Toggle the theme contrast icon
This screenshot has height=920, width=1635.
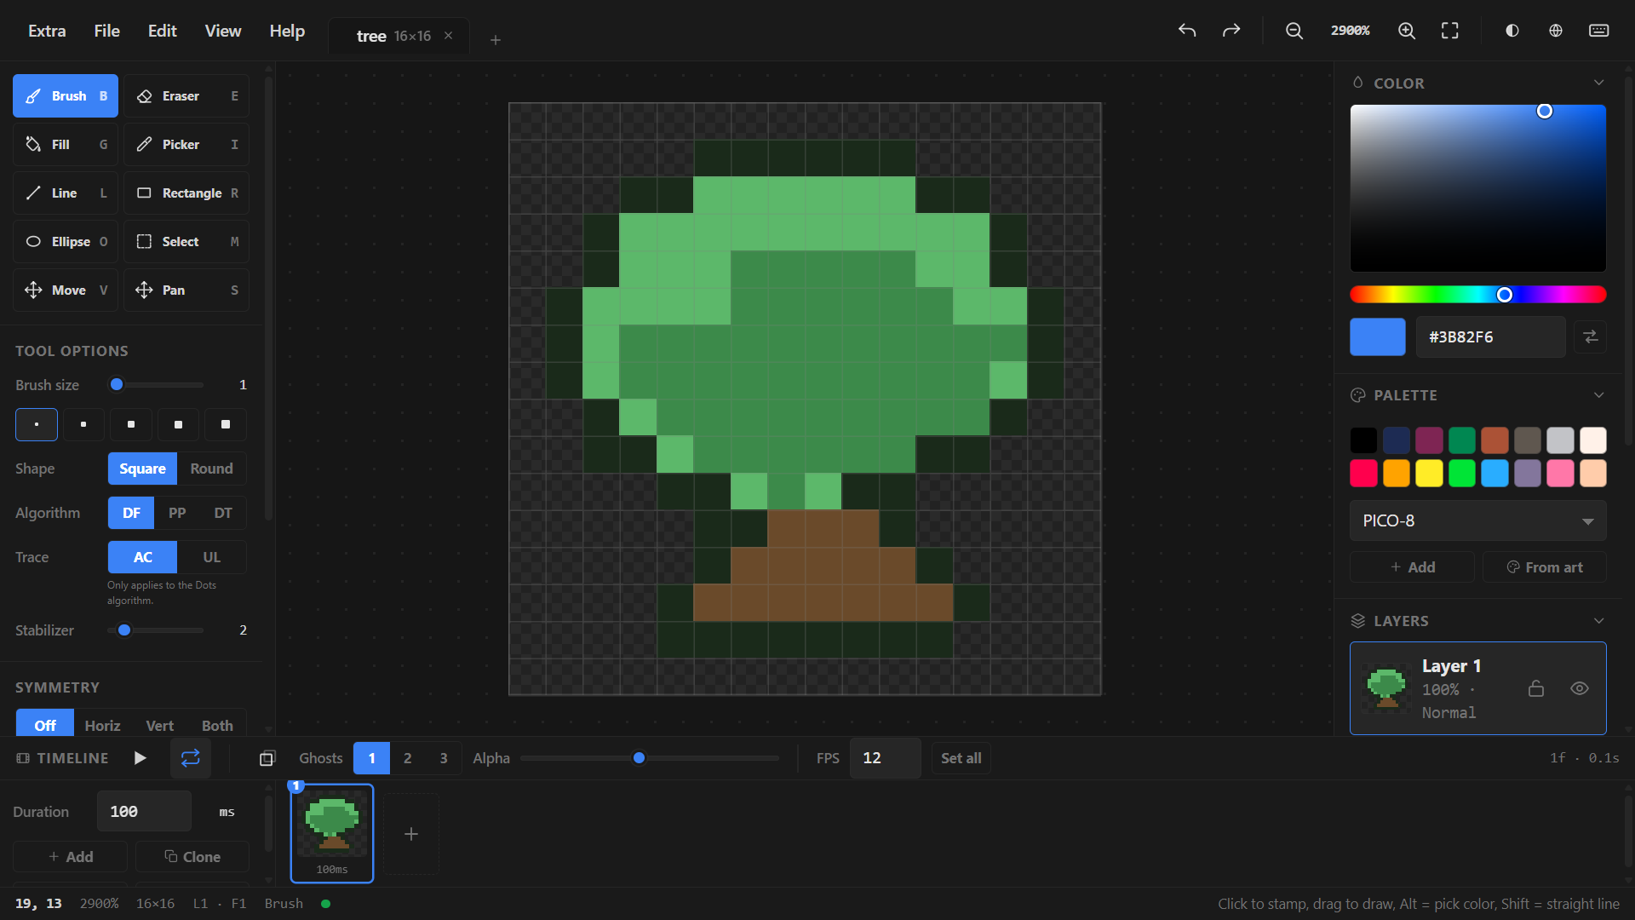(1512, 31)
